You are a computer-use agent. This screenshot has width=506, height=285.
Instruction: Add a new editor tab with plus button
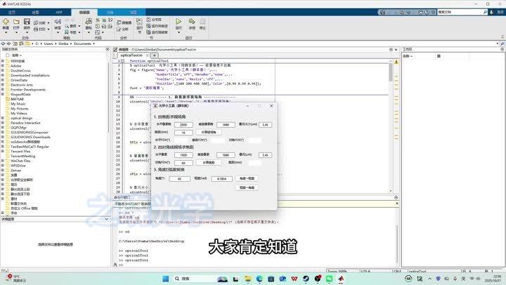pyautogui.click(x=154, y=55)
